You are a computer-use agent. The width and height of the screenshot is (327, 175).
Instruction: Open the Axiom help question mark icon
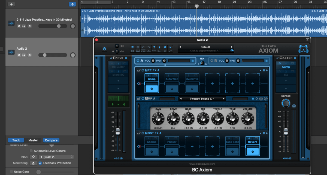click(154, 47)
